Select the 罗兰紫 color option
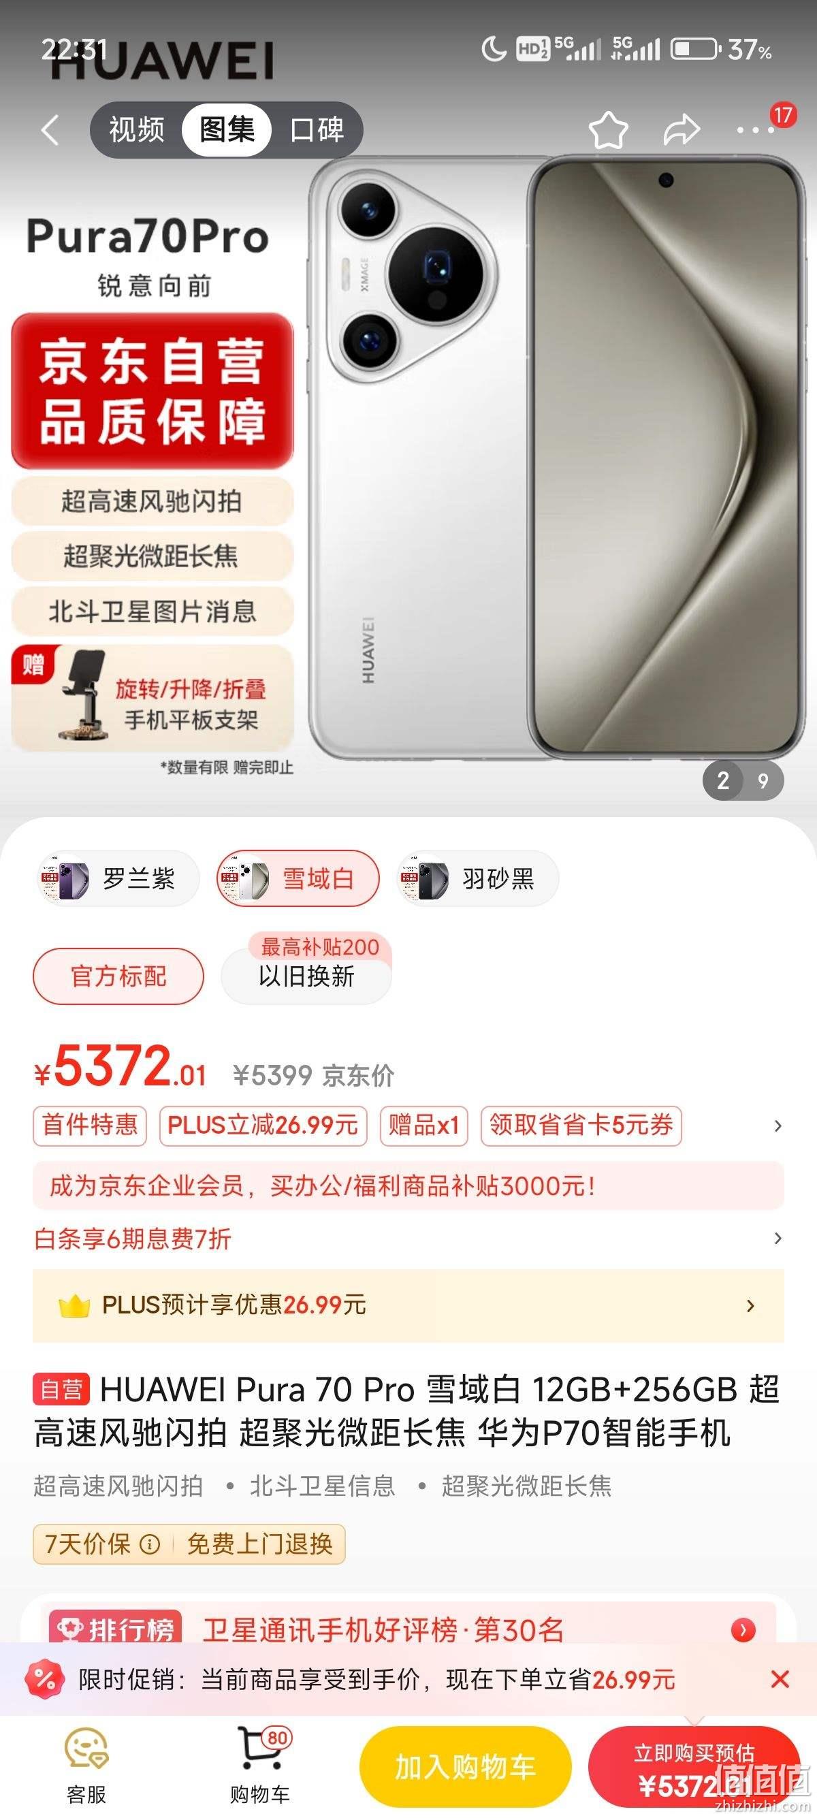This screenshot has height=1818, width=817. tap(118, 878)
